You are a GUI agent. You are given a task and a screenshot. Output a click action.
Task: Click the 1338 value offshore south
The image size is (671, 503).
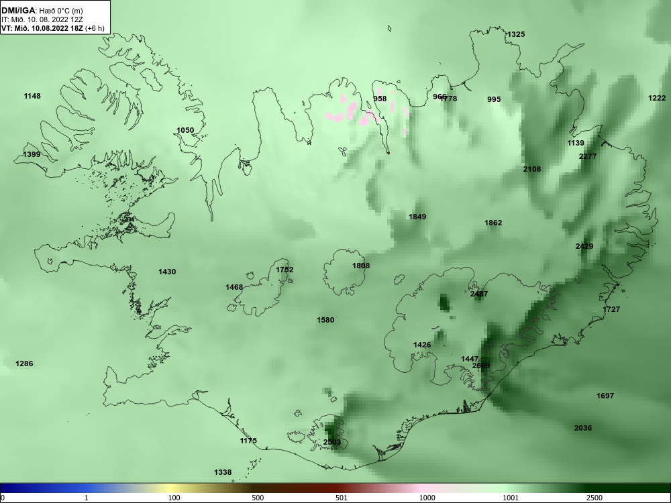223,472
